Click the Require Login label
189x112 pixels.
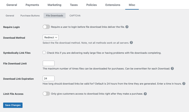click(11, 27)
